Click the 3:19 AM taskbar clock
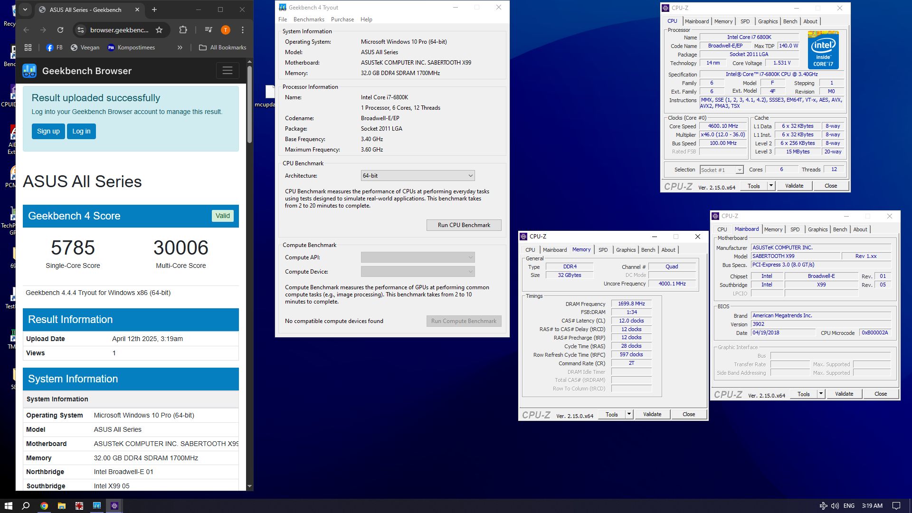This screenshot has height=513, width=912. tap(872, 506)
